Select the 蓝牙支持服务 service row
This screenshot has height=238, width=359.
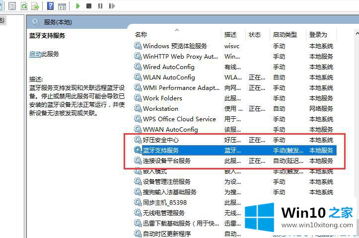coord(161,151)
